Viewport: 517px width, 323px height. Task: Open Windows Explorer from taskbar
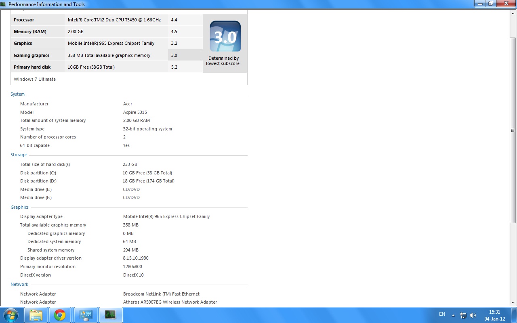pos(36,315)
